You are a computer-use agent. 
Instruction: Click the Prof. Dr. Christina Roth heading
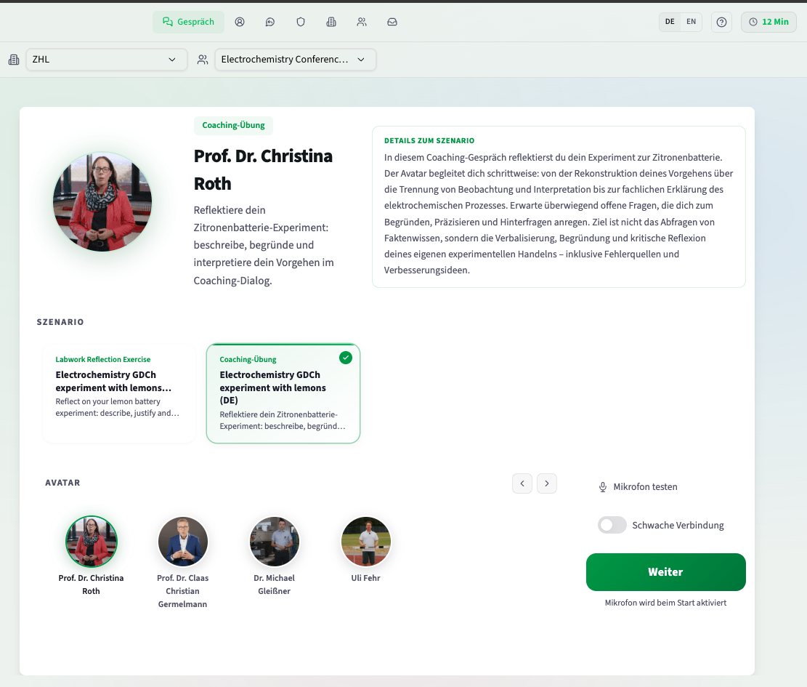263,169
